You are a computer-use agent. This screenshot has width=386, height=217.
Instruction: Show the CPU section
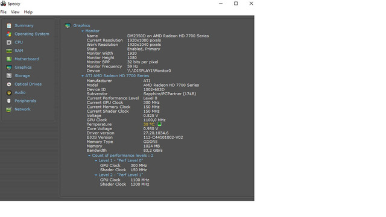(x=19, y=42)
